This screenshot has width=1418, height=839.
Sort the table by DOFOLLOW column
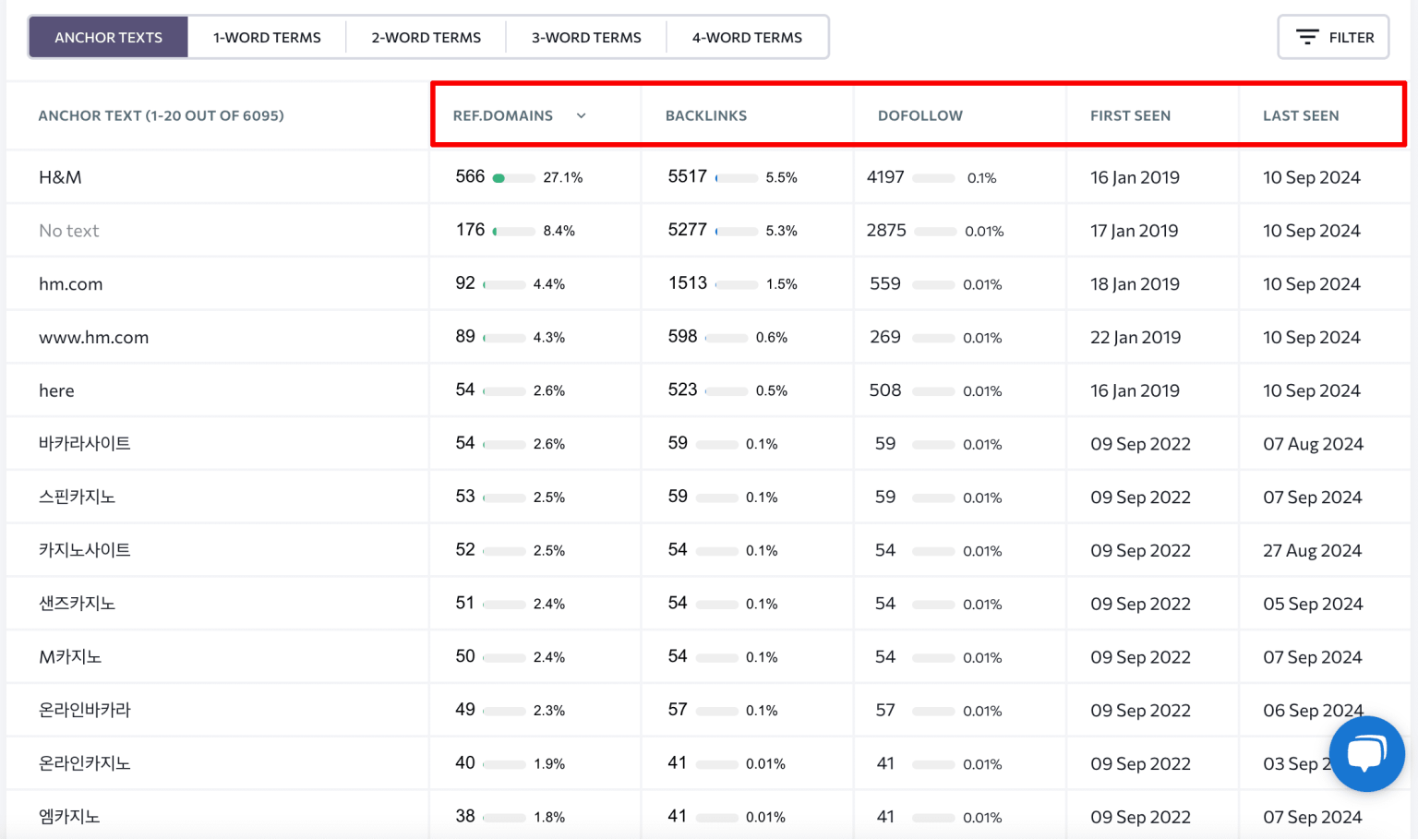click(919, 115)
